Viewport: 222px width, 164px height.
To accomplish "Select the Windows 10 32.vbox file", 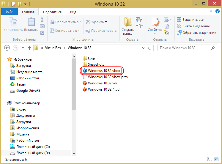I will pos(102,71).
